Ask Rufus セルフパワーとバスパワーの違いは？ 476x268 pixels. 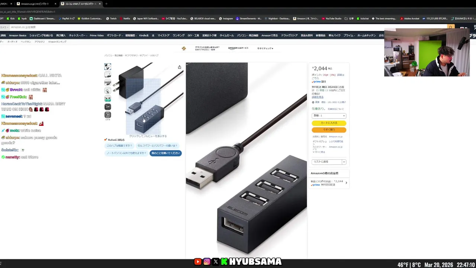157,146
